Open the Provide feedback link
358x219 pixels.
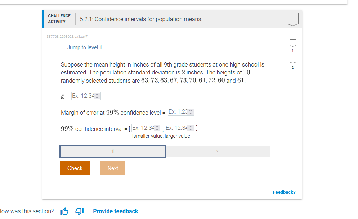coord(115,211)
